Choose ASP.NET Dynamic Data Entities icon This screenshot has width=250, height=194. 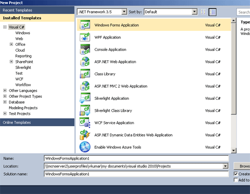[x=85, y=135]
